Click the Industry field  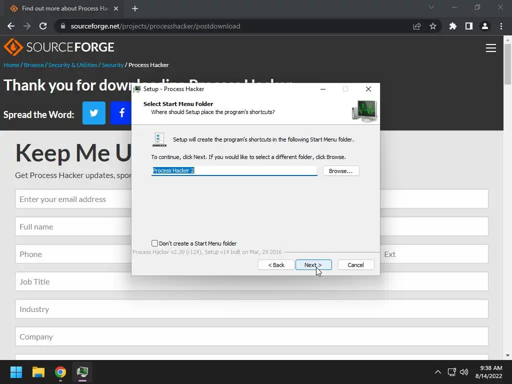251,308
